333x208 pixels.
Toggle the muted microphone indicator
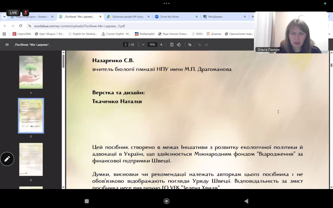click(25, 13)
